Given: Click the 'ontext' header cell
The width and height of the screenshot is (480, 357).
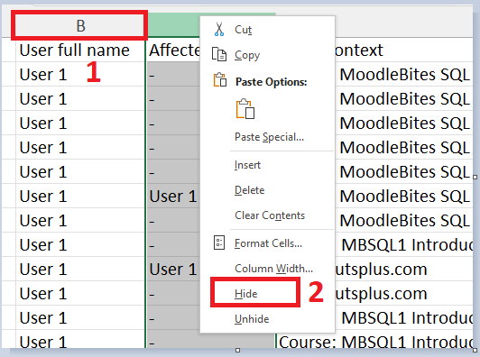Looking at the screenshot, I should click(404, 50).
